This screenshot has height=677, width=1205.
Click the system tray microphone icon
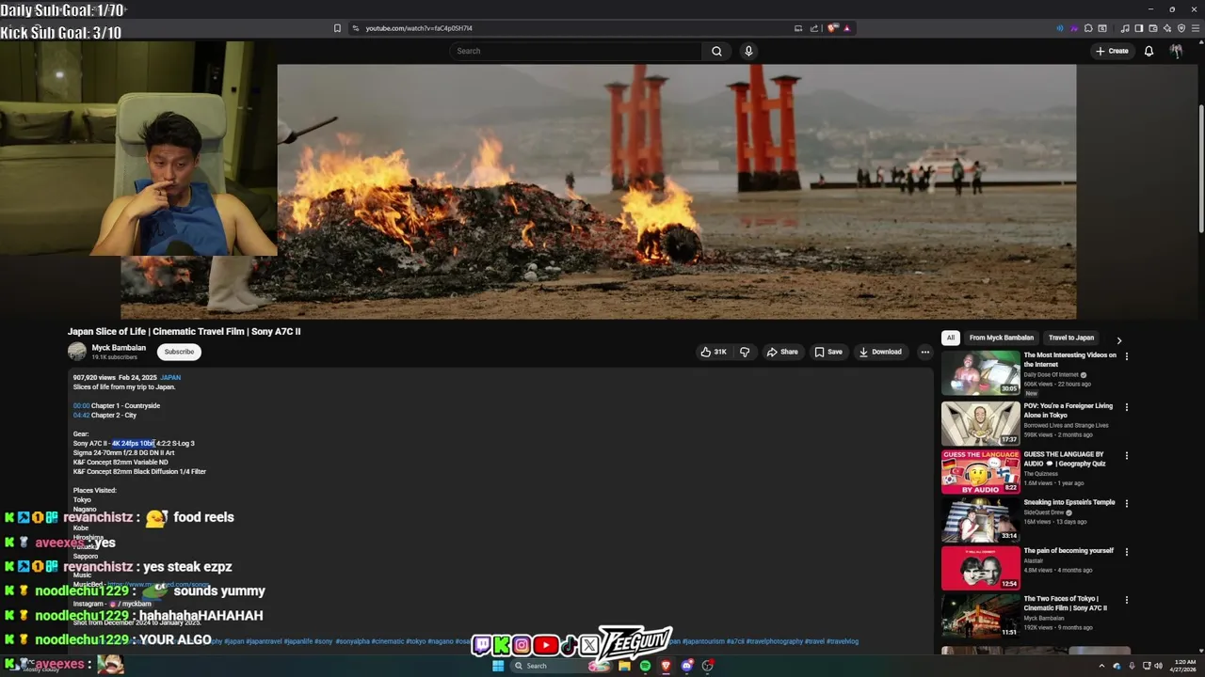click(x=1132, y=666)
